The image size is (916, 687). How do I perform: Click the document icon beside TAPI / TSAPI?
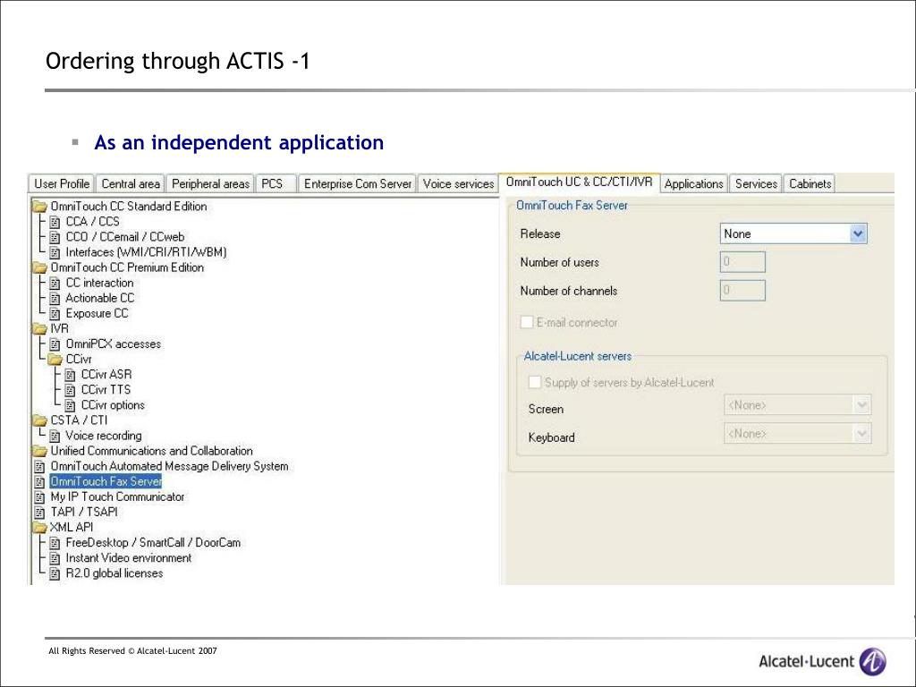[39, 513]
